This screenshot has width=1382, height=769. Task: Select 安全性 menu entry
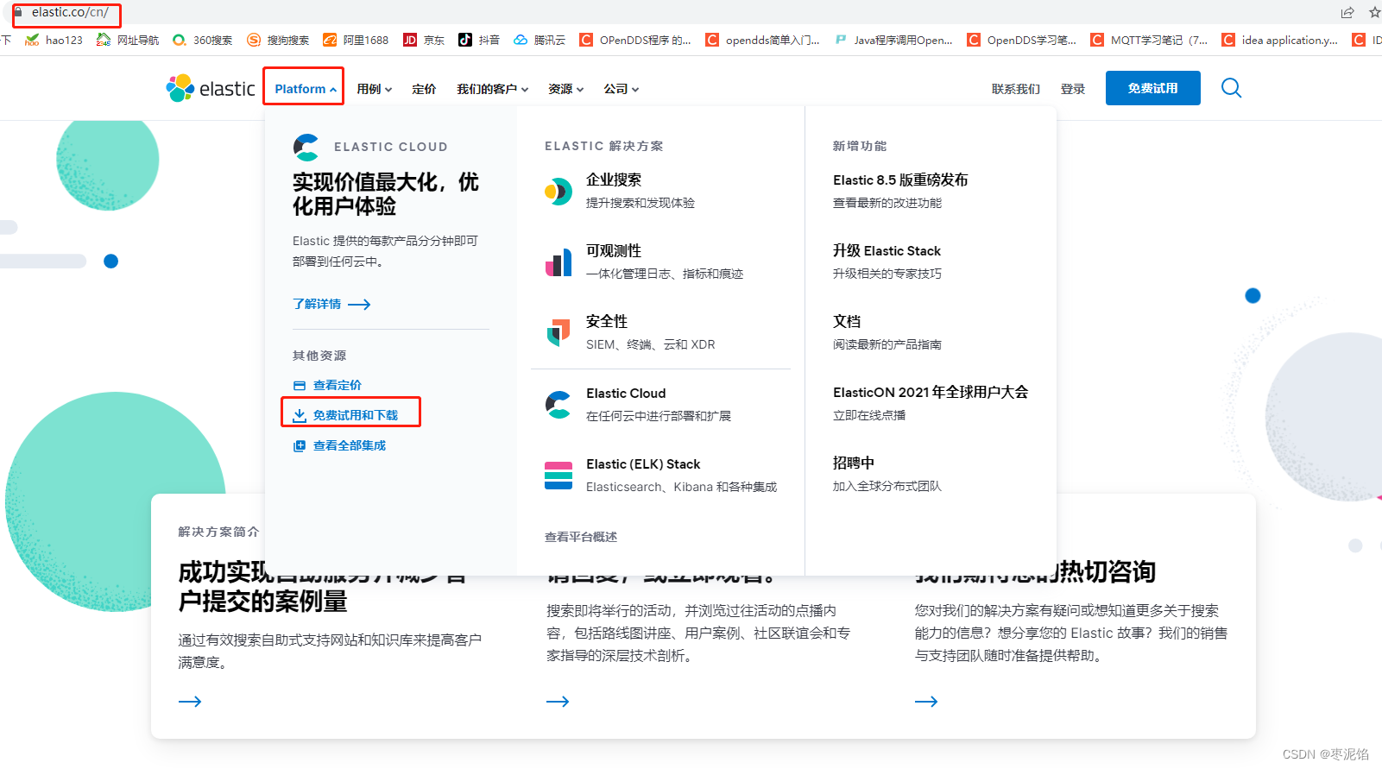point(607,321)
